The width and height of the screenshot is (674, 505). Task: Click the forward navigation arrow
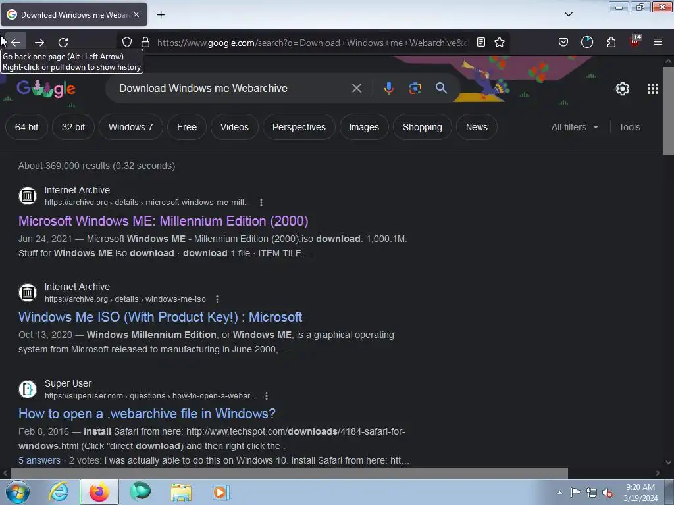coord(39,42)
